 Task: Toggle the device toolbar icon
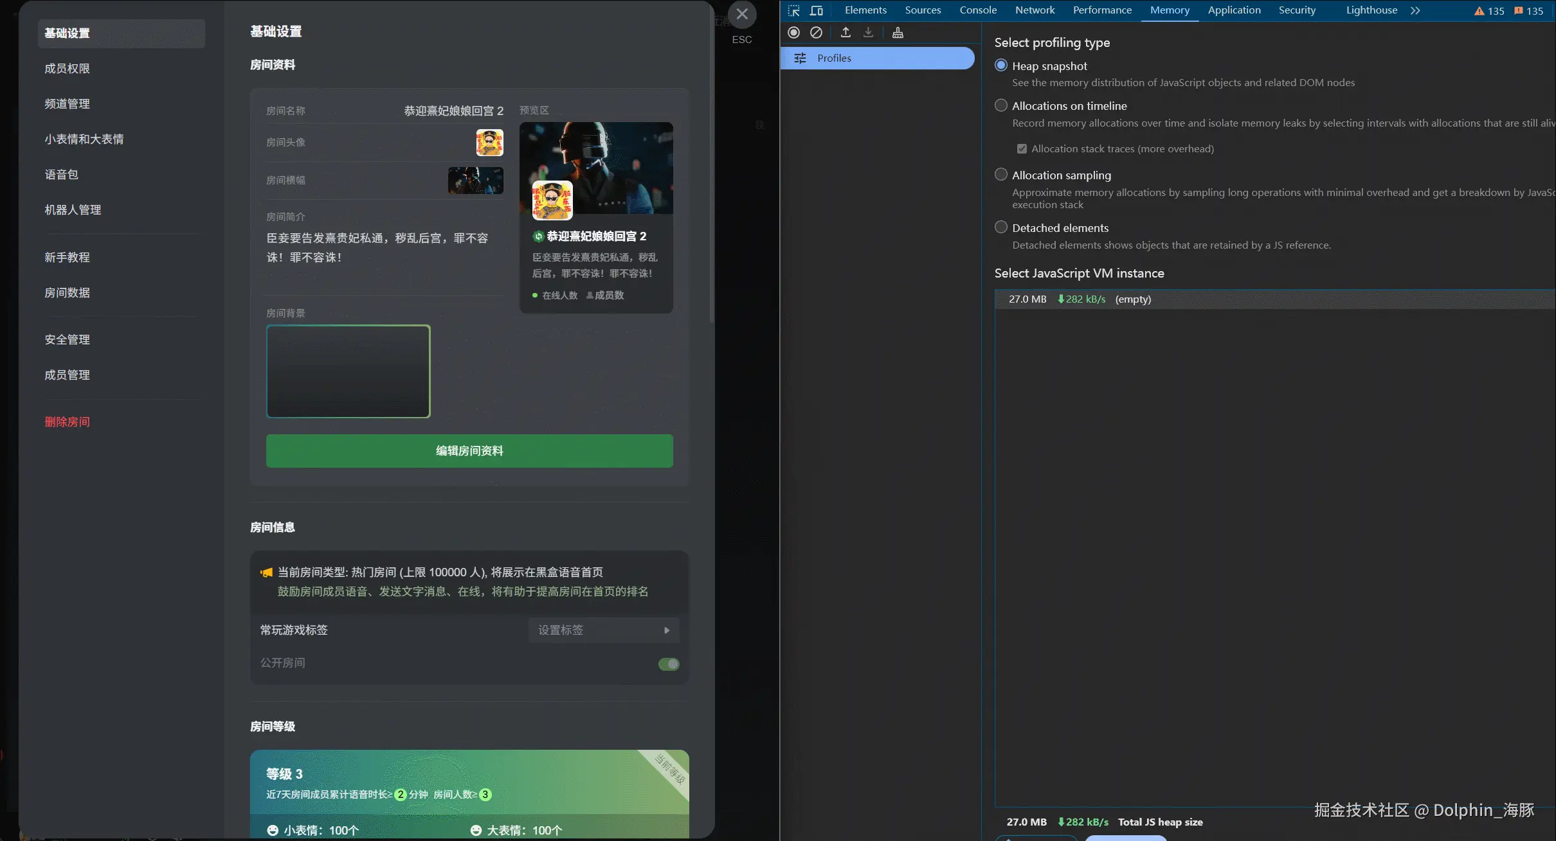(x=816, y=10)
